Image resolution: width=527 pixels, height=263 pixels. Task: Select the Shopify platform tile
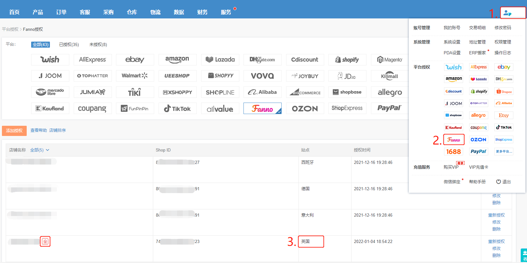click(x=347, y=60)
